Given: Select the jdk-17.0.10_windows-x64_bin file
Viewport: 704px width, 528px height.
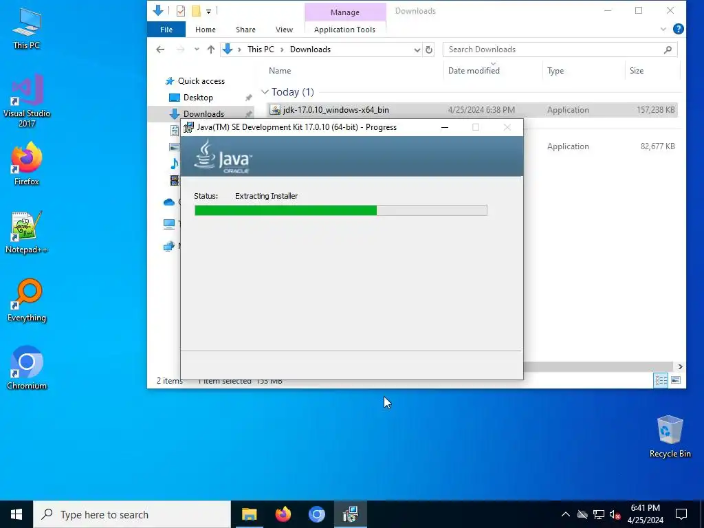Looking at the screenshot, I should coord(335,110).
